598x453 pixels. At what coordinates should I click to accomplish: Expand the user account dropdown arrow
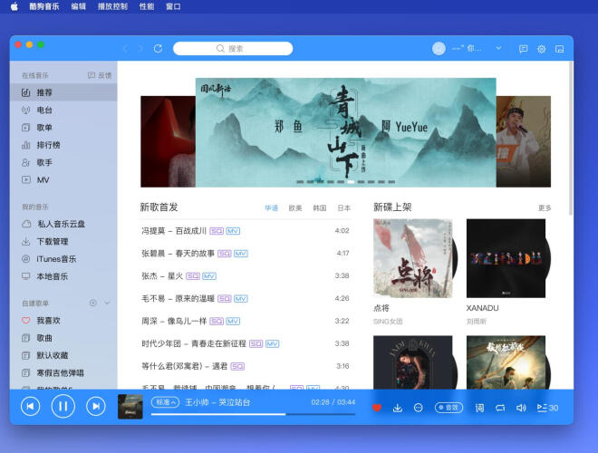[x=498, y=48]
